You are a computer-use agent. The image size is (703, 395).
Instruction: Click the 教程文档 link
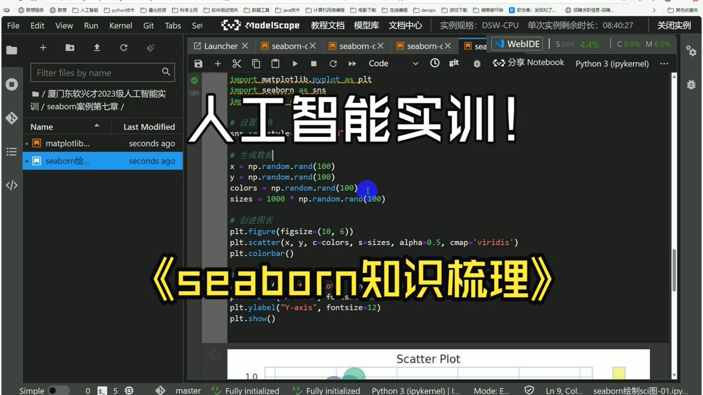pyautogui.click(x=327, y=25)
